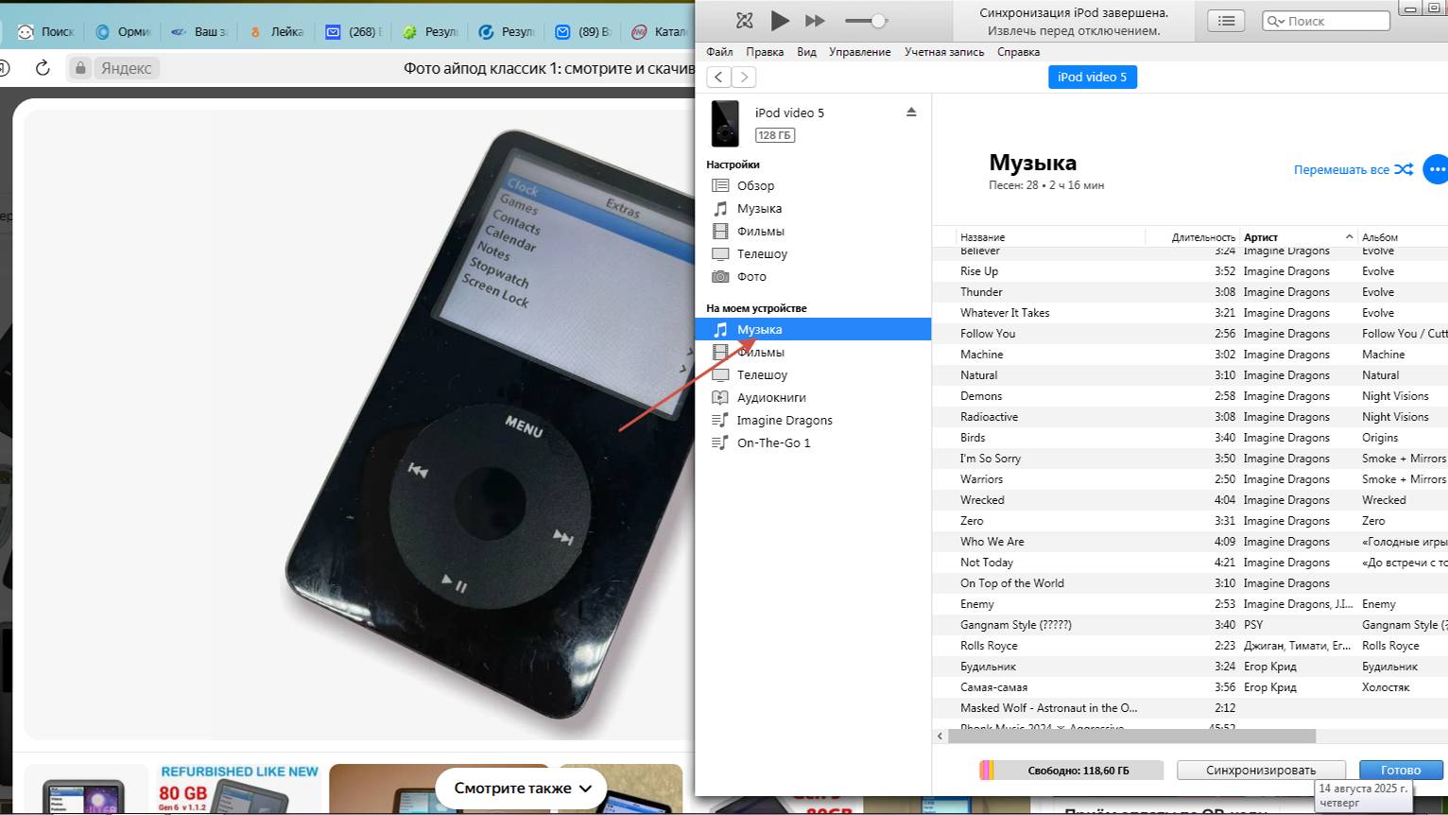Toggle sort arrow on Артист column

pos(1349,237)
